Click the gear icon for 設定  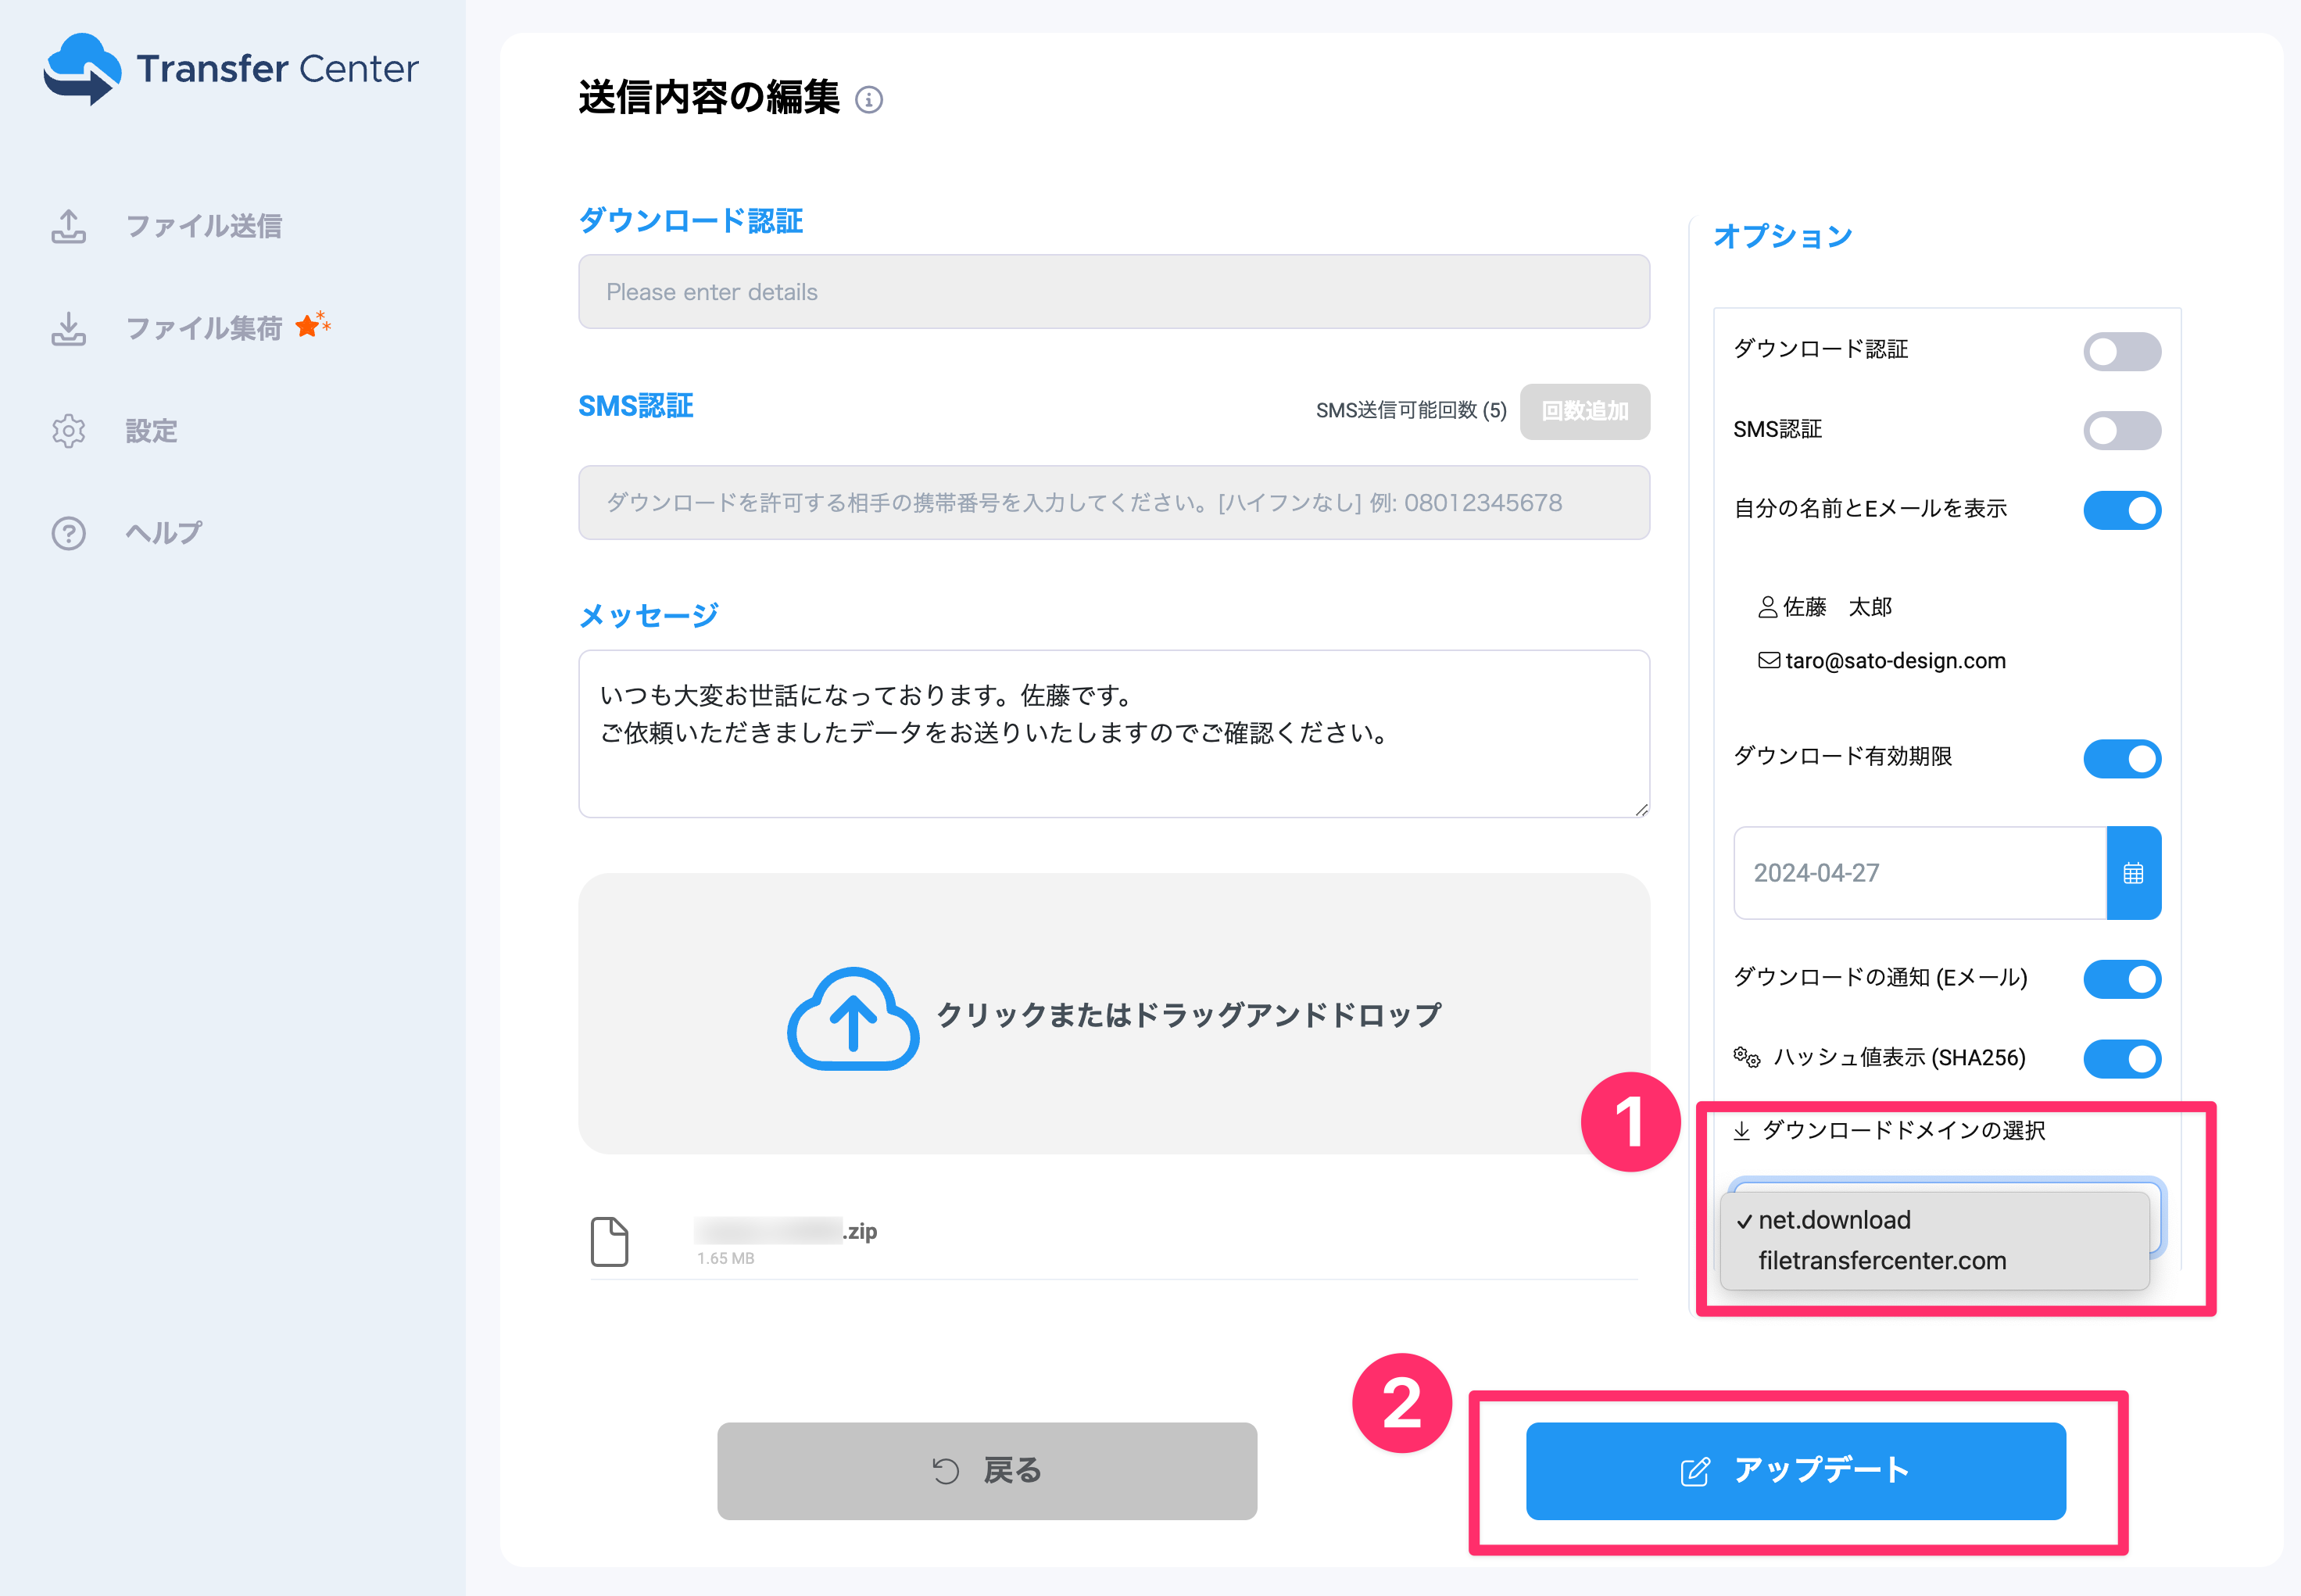(68, 431)
